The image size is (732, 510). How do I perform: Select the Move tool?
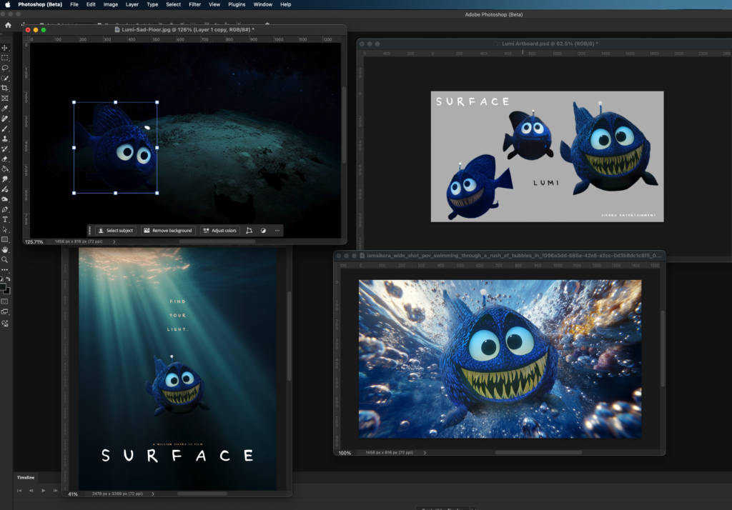click(5, 48)
